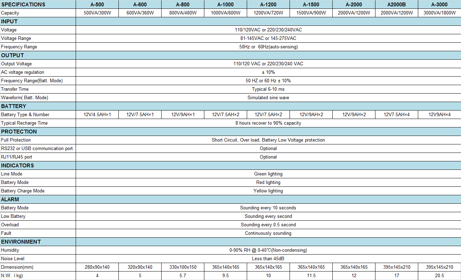
Task: Select the A2000B model header
Action: pyautogui.click(x=397, y=5)
